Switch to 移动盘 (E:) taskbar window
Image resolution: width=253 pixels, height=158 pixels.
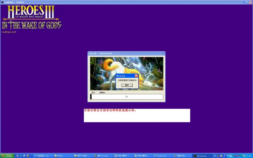pyautogui.click(x=43, y=156)
